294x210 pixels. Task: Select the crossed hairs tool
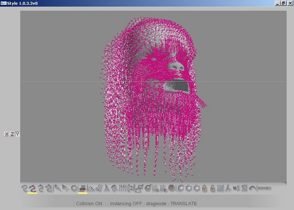[x=244, y=188]
